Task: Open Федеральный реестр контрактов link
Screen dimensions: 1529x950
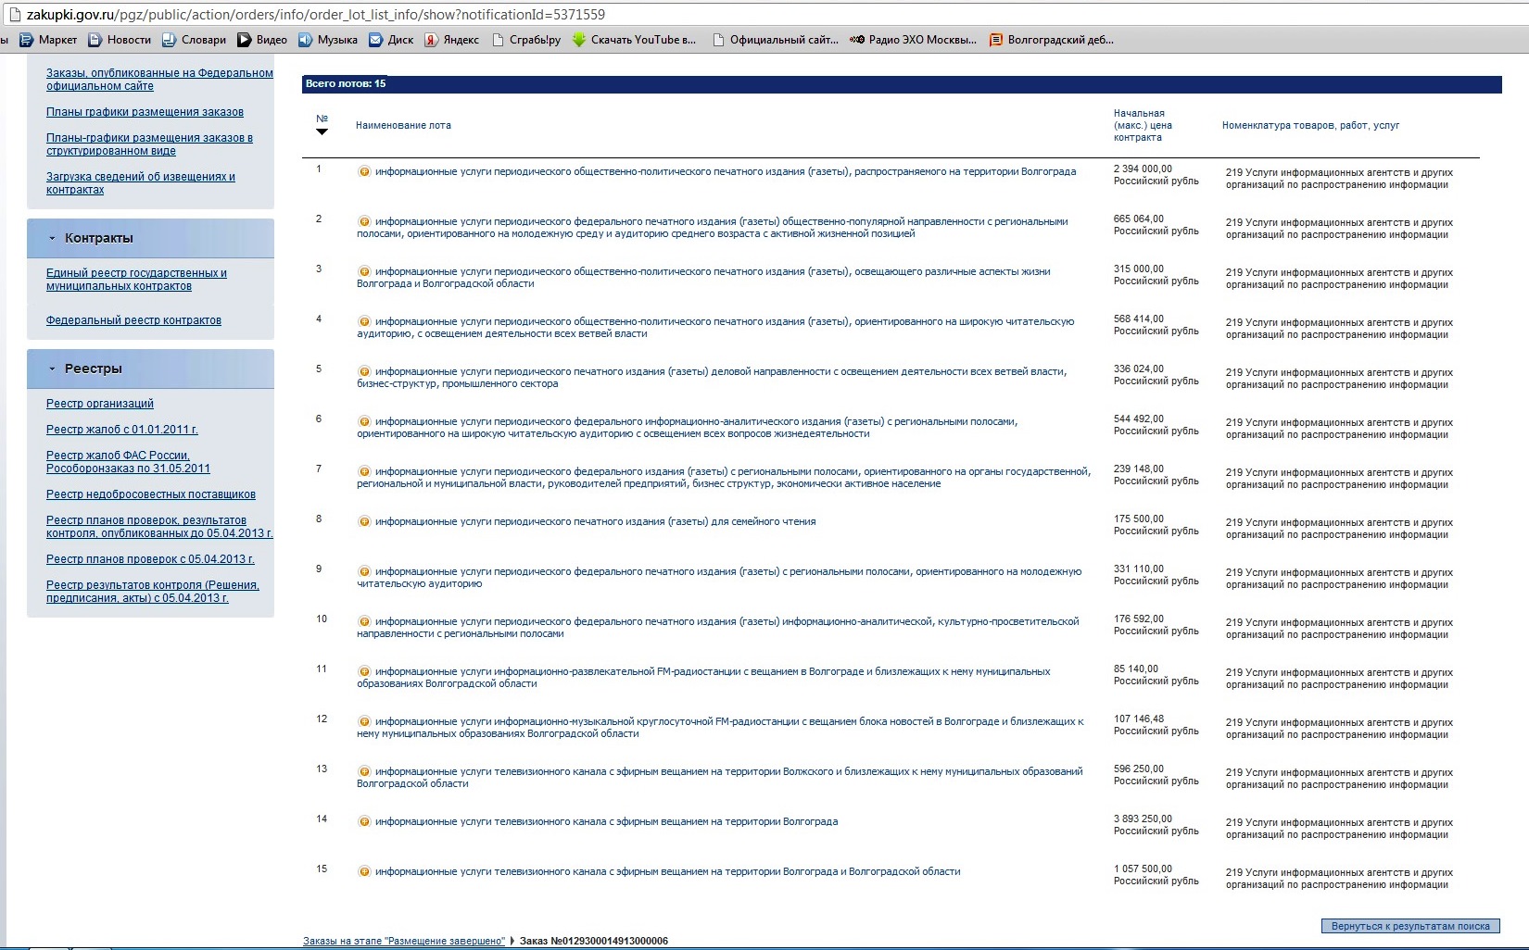Action: point(133,320)
